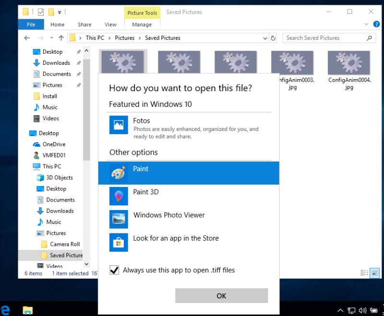Viewport: 384px width, 316px height.
Task: Select the ConfigAnim0003.jpg thumbnail
Action: pyautogui.click(x=292, y=62)
